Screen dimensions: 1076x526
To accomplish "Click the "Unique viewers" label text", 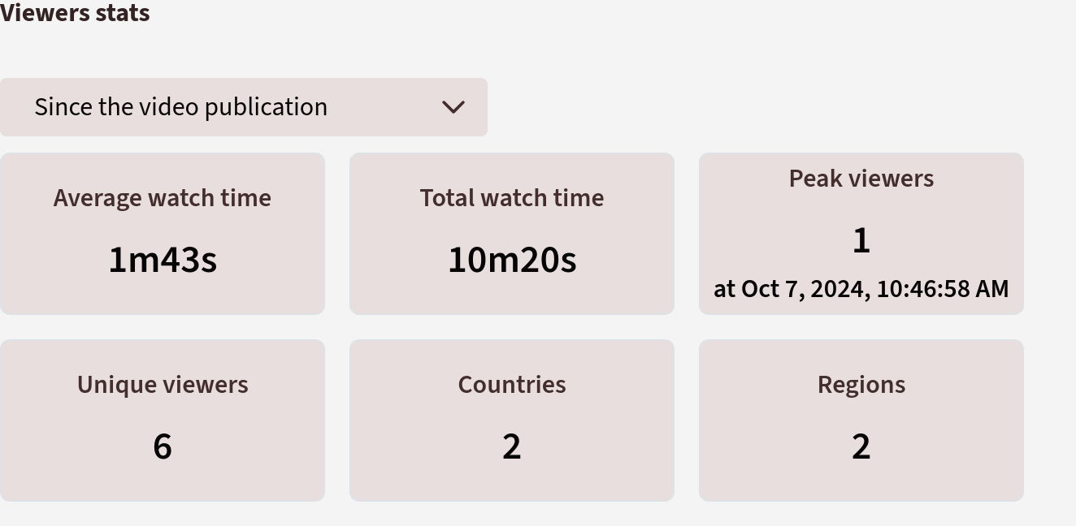I will (163, 385).
